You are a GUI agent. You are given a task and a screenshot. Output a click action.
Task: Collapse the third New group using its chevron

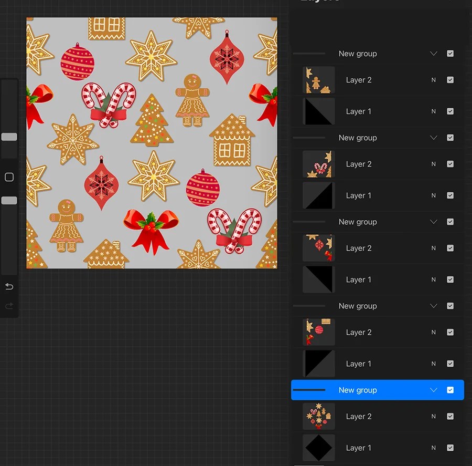click(x=434, y=222)
